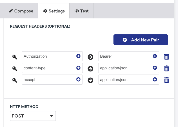Select the Settings tab
The width and height of the screenshot is (178, 127).
point(54,11)
